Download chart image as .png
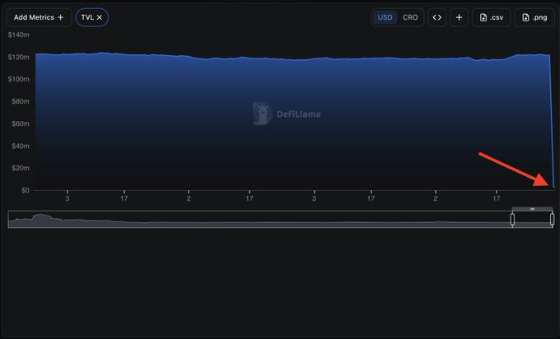Image resolution: width=560 pixels, height=339 pixels. [x=534, y=17]
